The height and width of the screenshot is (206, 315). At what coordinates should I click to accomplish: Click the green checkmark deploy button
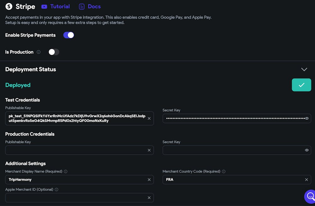coord(301,85)
